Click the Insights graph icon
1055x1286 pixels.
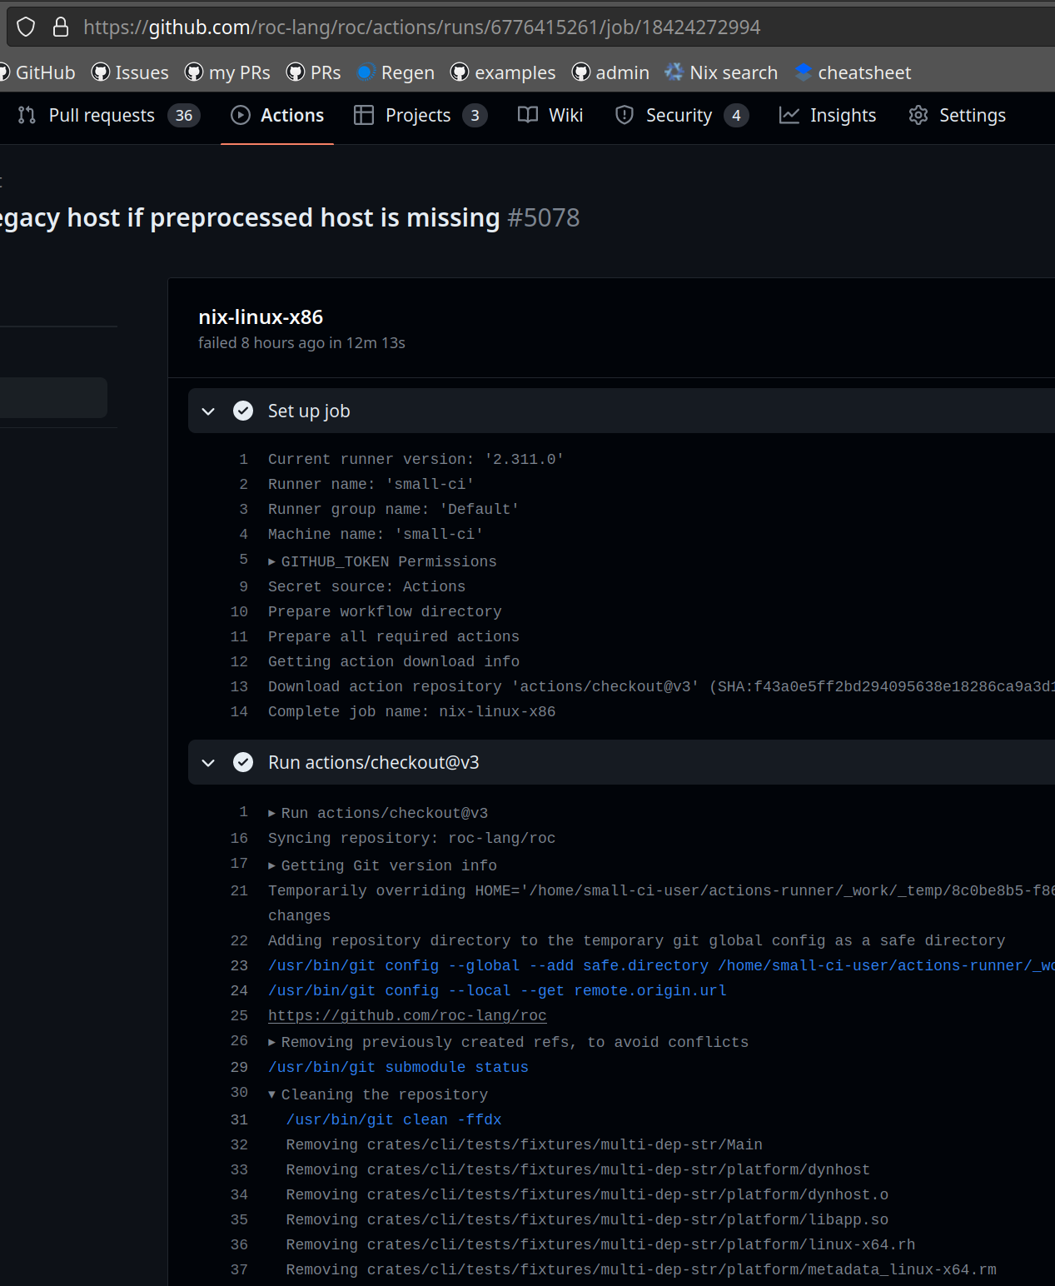click(x=789, y=115)
